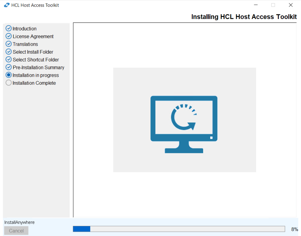Click the Introduction step checkmark icon
The image size is (301, 236).
pos(9,28)
